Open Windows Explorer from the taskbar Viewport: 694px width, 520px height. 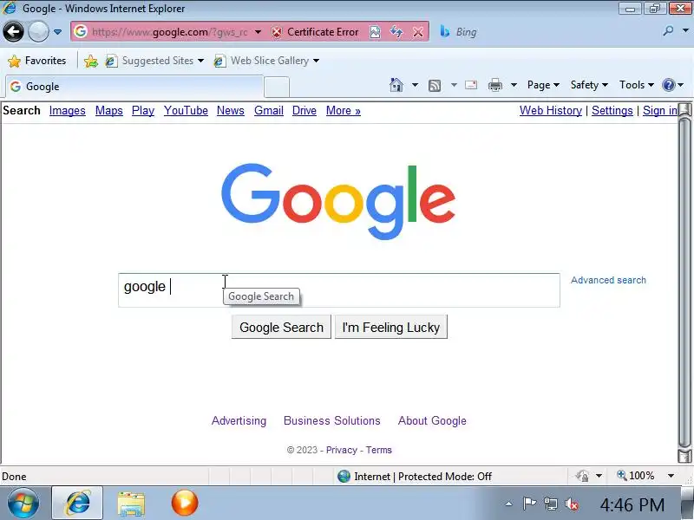(131, 504)
